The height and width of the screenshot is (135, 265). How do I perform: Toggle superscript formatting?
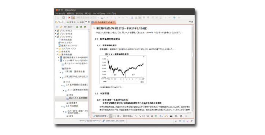tap(123, 18)
